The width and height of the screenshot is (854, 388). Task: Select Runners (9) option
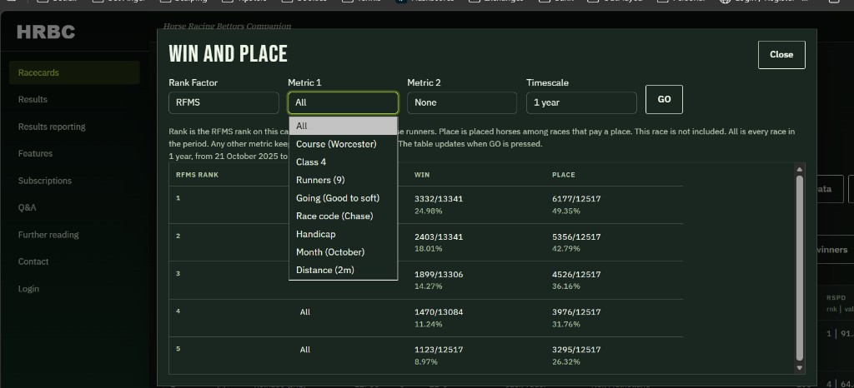click(343, 180)
